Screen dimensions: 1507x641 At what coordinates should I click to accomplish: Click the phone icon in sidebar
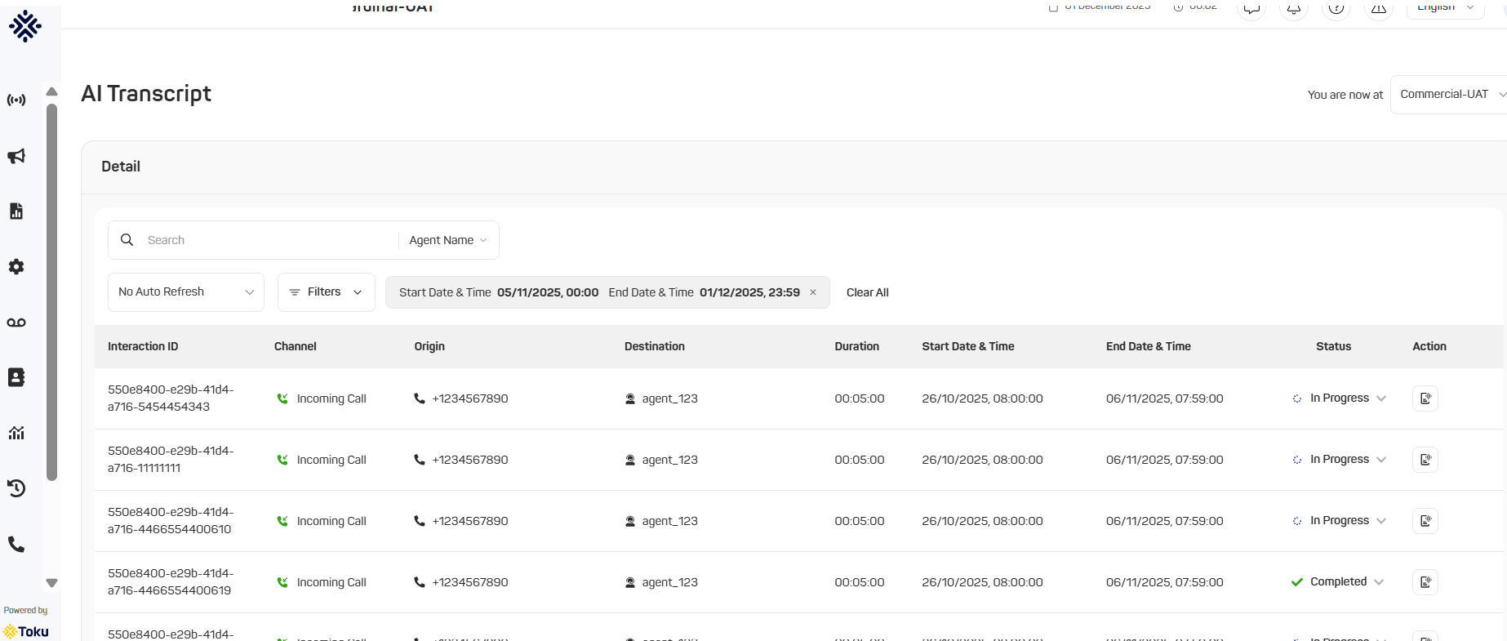pyautogui.click(x=16, y=544)
